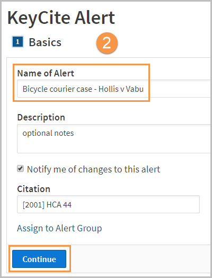Click the KeyCite Alert page title
The image size is (212, 278).
click(61, 18)
